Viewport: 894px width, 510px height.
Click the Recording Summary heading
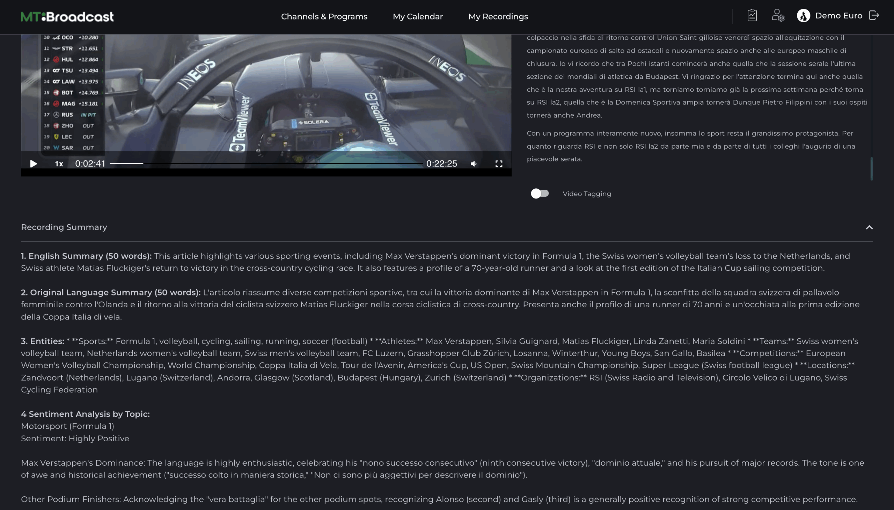coord(64,227)
